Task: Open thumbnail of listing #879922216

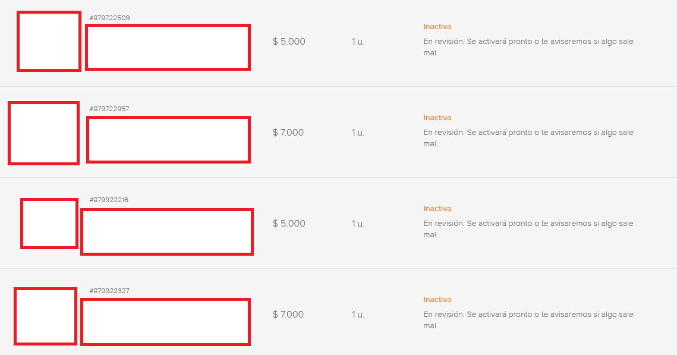Action: click(49, 224)
